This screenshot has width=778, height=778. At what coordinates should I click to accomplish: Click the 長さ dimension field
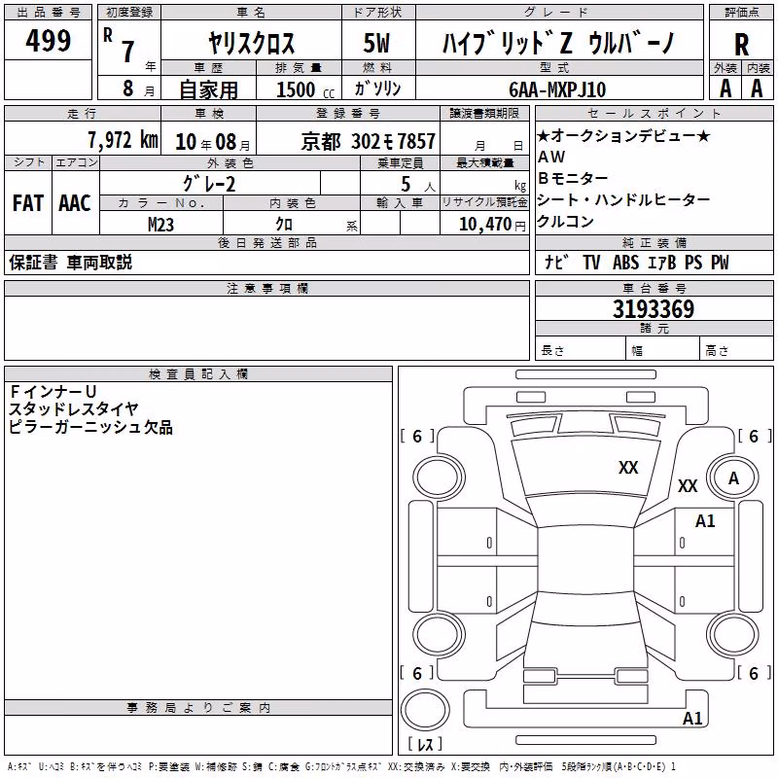tap(580, 348)
